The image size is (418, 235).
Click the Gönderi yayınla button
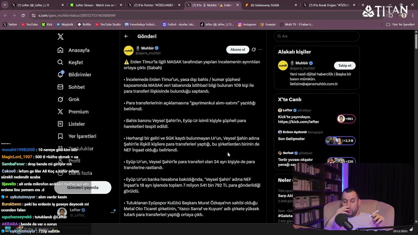coord(83,187)
